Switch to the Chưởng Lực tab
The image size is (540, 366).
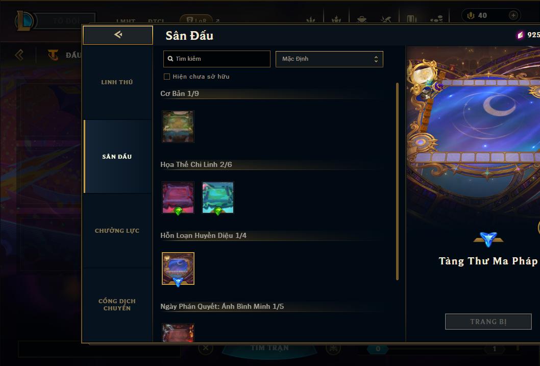(117, 231)
